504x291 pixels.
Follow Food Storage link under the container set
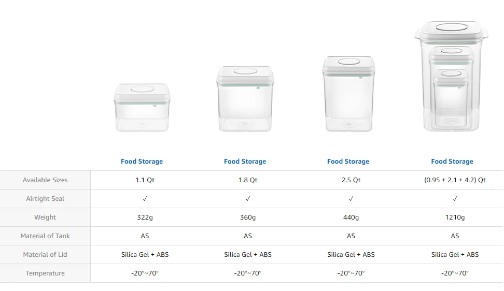452,162
